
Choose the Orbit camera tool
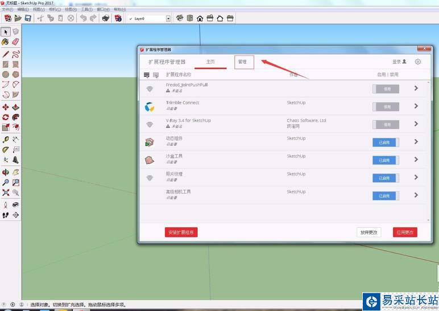click(5, 172)
